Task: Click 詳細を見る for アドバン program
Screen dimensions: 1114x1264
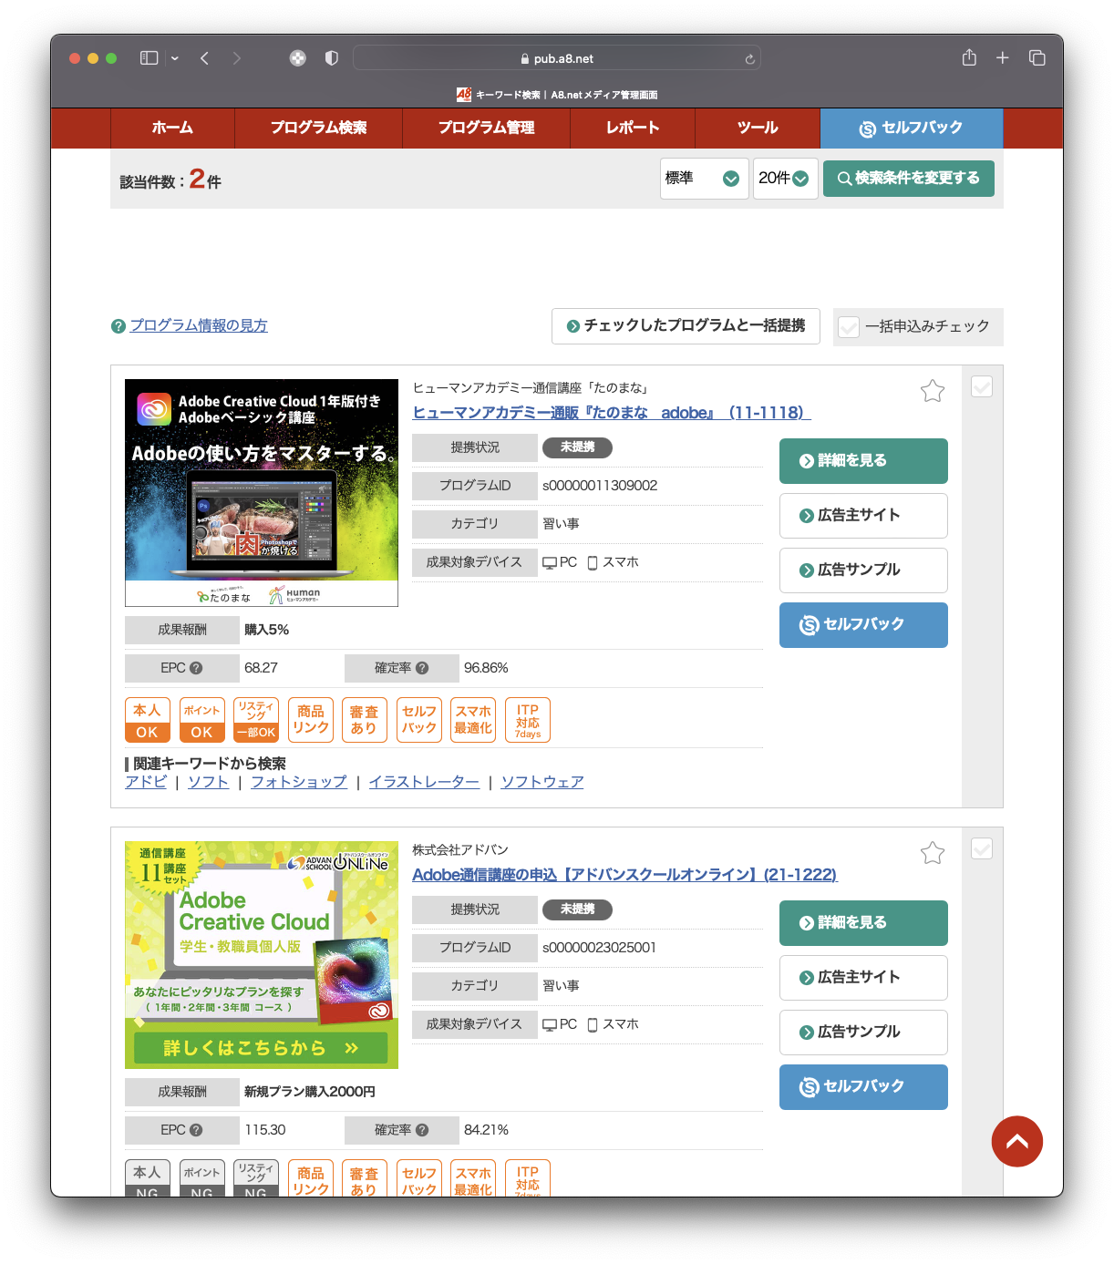Action: (x=863, y=923)
